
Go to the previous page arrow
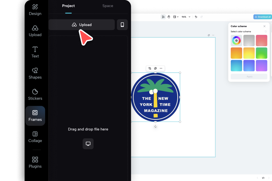coord(257,178)
